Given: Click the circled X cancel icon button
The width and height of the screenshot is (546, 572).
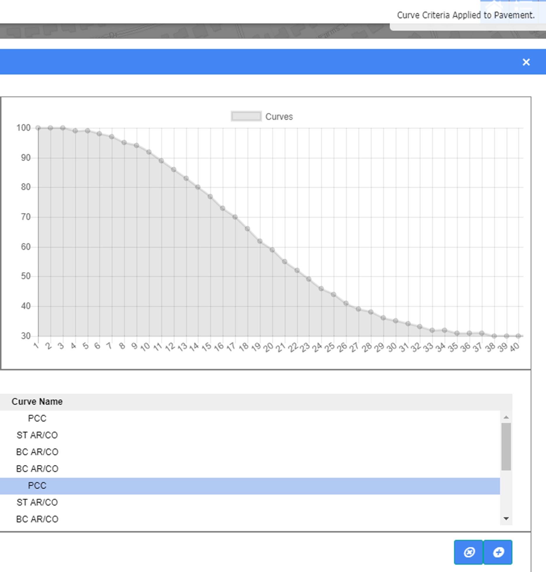Looking at the screenshot, I should click(x=469, y=552).
